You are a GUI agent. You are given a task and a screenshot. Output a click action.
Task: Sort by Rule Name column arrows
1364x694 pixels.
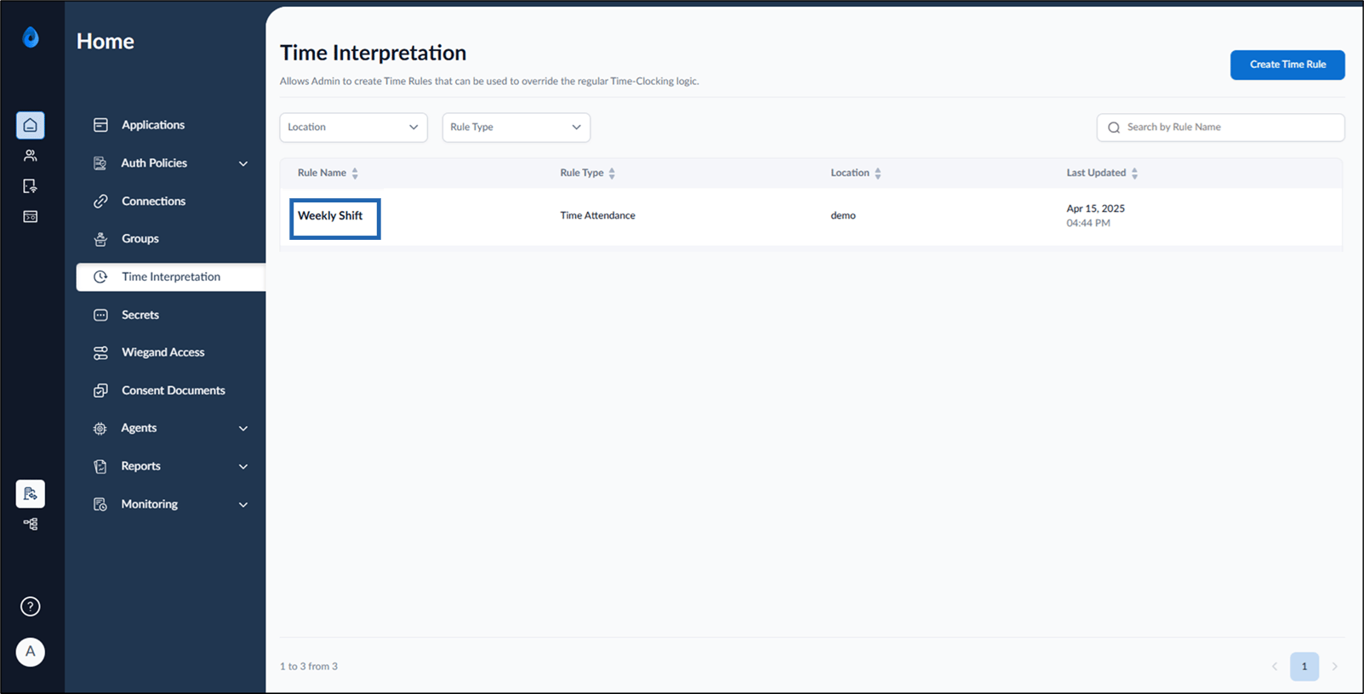(x=355, y=173)
